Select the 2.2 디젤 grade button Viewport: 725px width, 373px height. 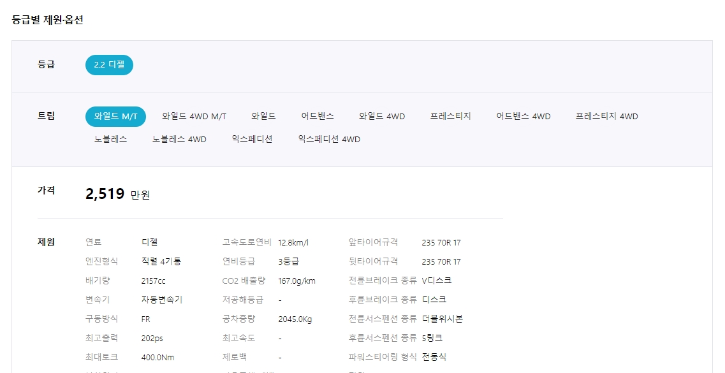pos(108,64)
